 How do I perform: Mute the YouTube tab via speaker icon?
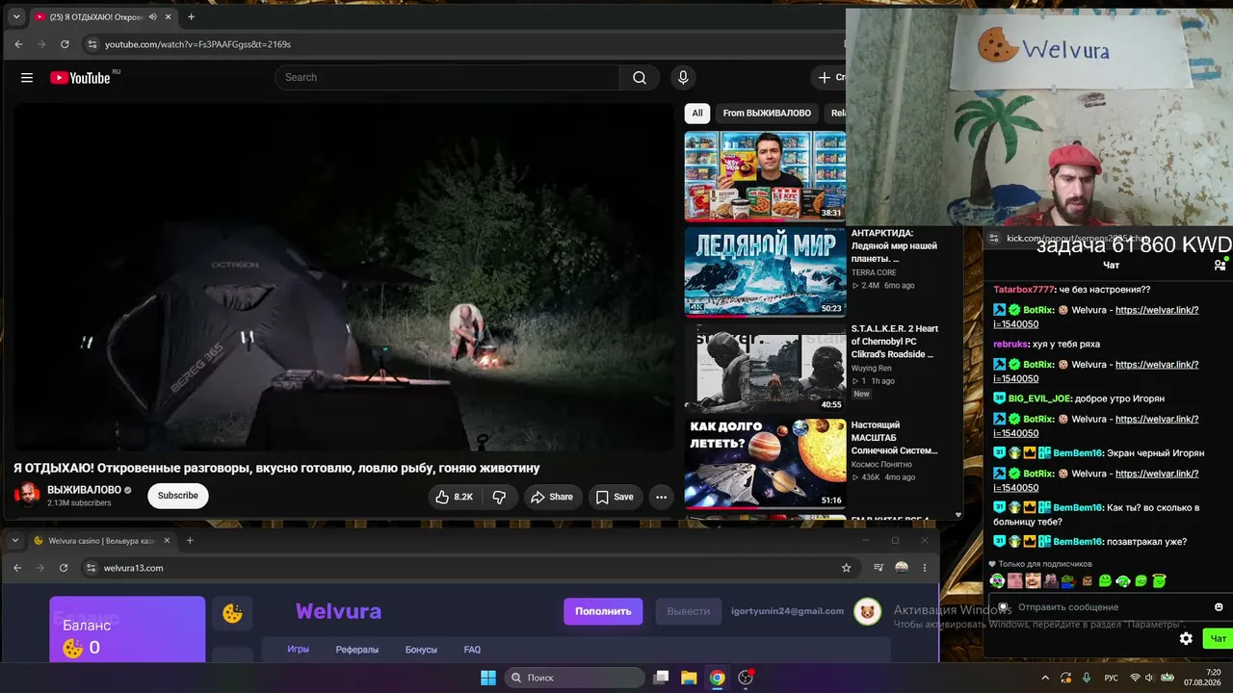[x=153, y=17]
